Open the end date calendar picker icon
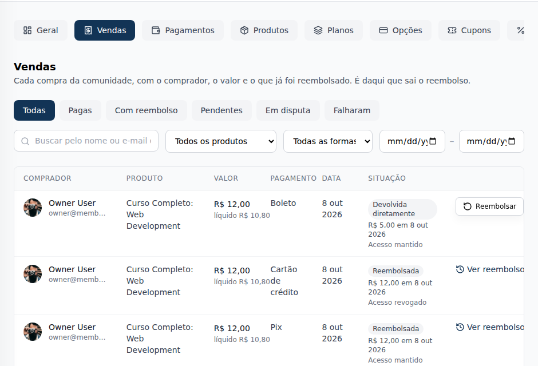Viewport: 538px width, 366px height. [512, 141]
